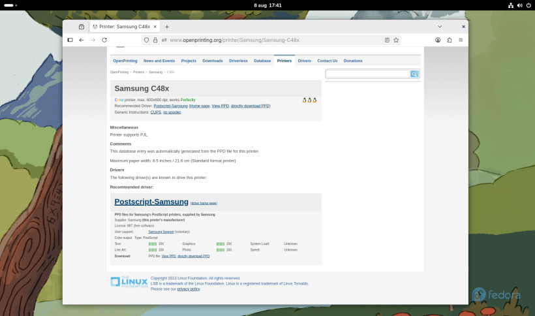Screen dimensions: 535x316
Task: Select the Samsung C48x page title text
Action: [x=142, y=88]
